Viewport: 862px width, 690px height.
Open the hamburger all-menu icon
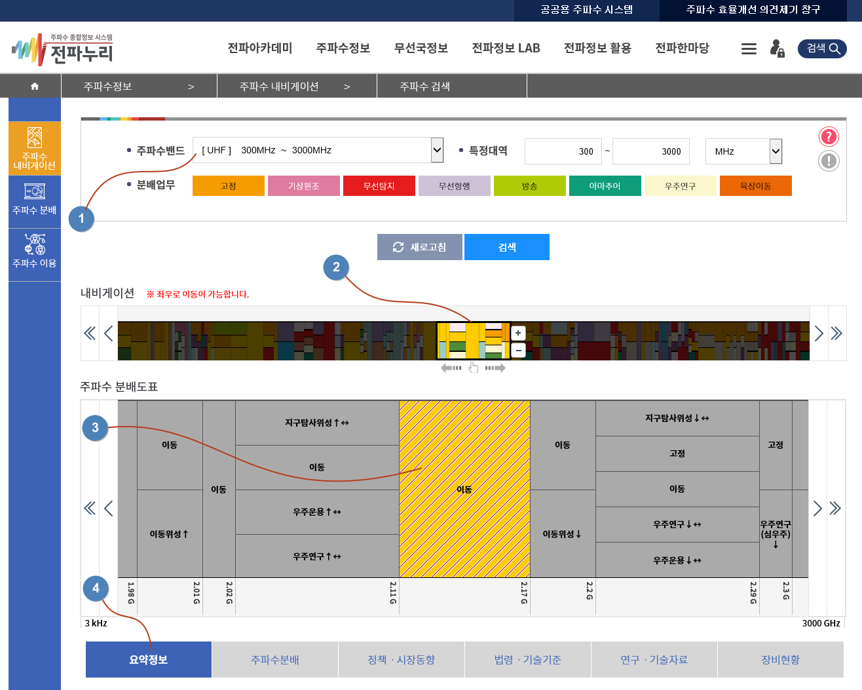(x=749, y=48)
